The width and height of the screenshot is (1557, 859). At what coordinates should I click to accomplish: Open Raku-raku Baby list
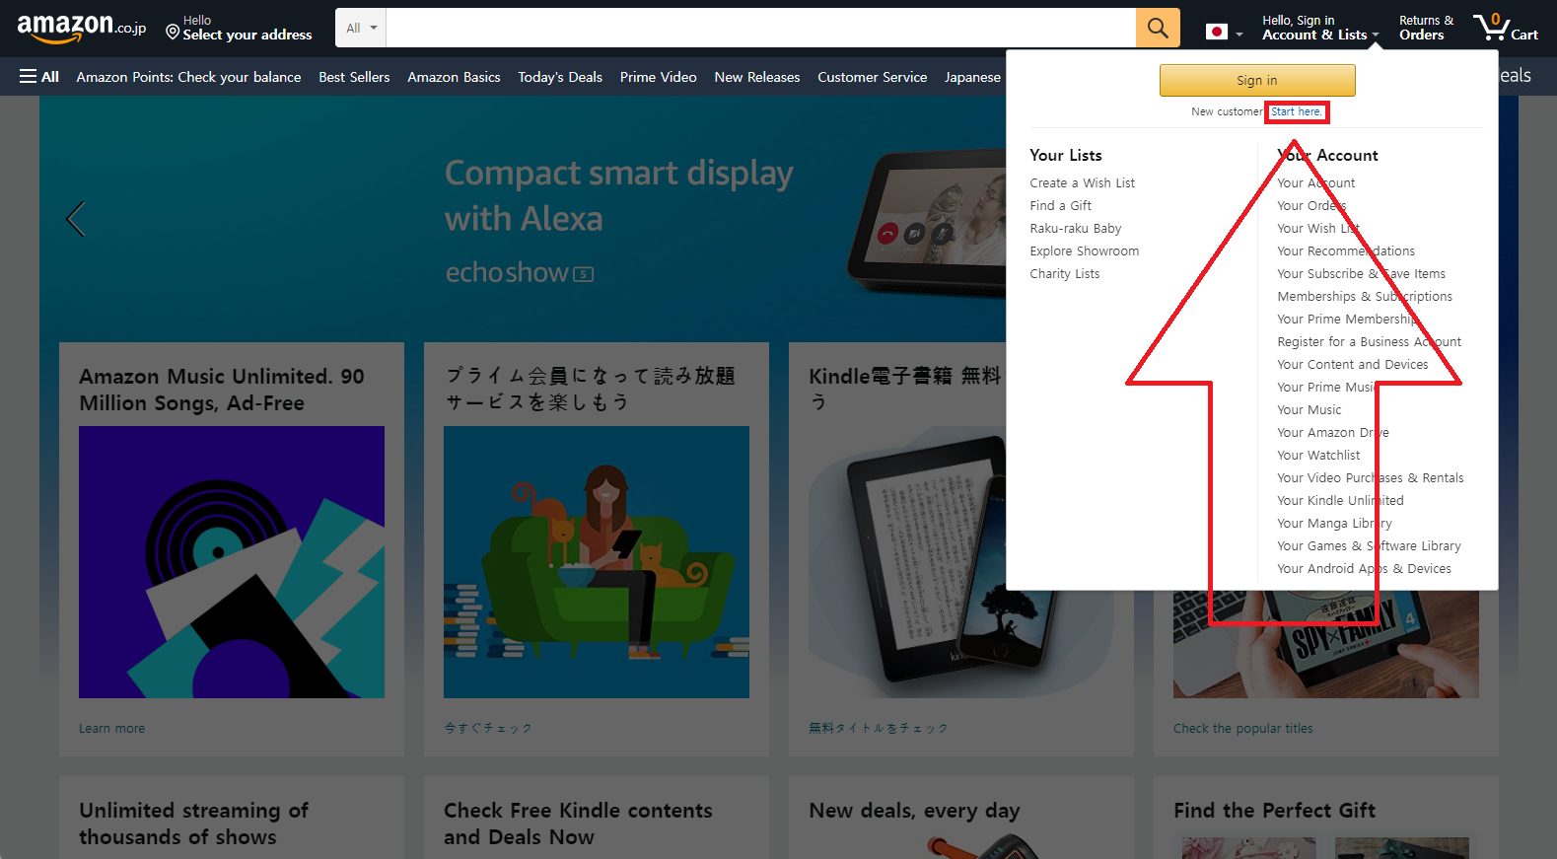pos(1075,228)
